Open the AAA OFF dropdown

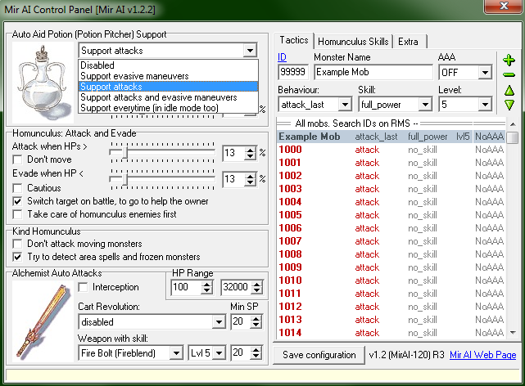[x=485, y=72]
